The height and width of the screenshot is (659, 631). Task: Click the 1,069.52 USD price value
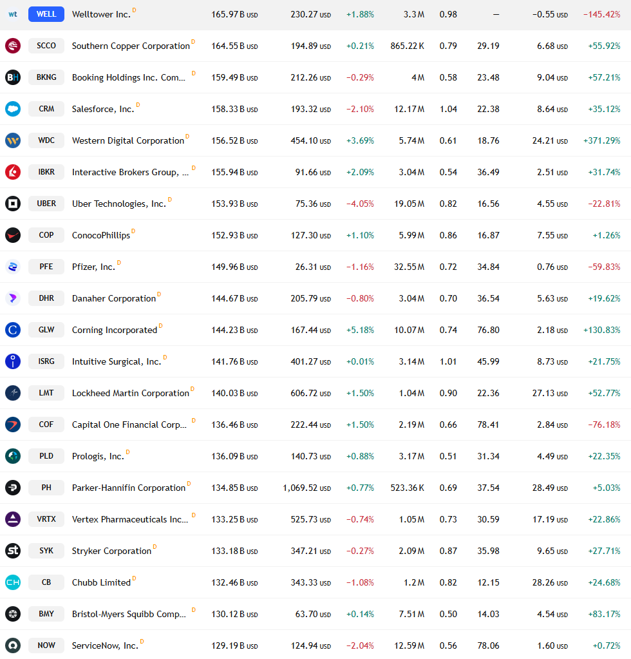click(x=306, y=488)
